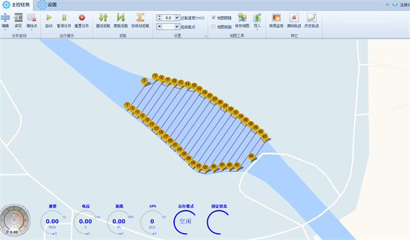Click the 清除点 button

(32, 20)
